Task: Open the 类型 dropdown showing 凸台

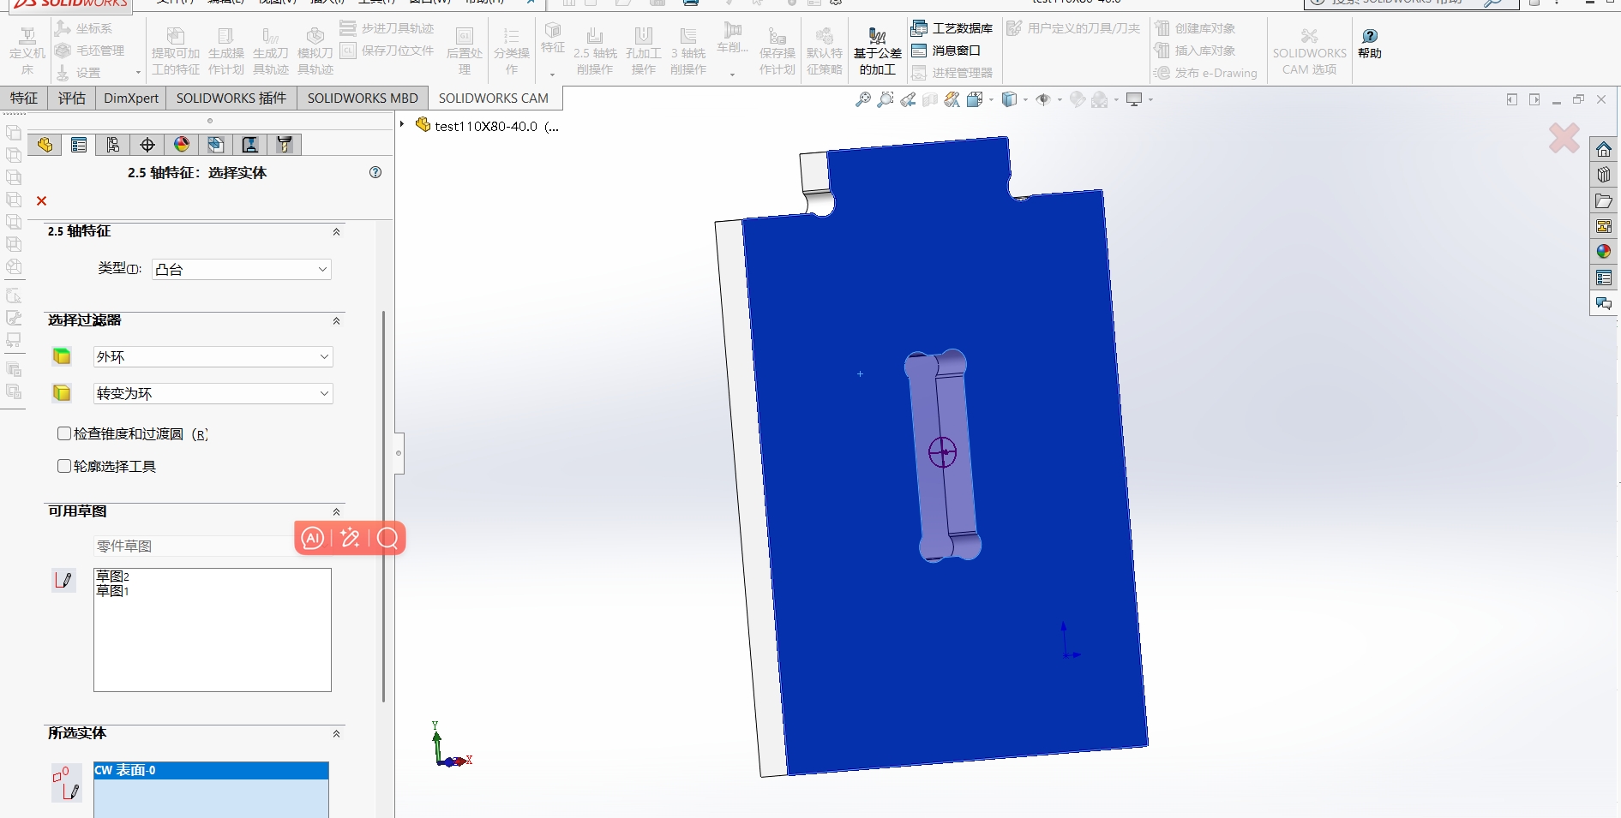Action: 242,269
